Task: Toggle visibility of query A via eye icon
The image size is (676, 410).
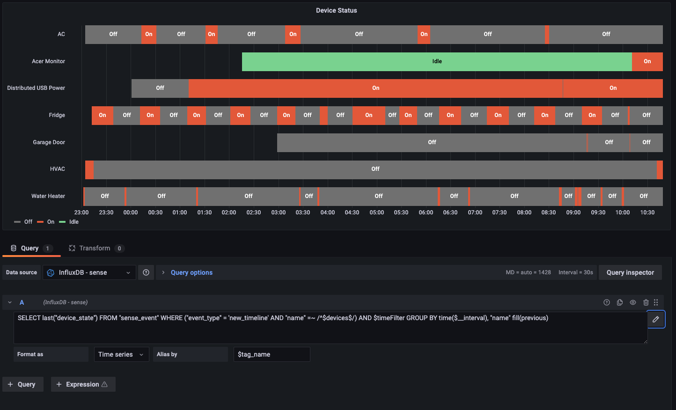Action: [x=632, y=302]
